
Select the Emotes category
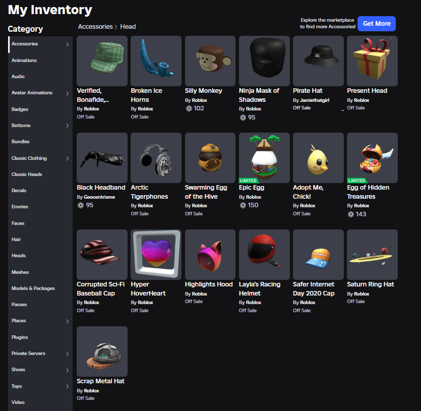(x=40, y=207)
